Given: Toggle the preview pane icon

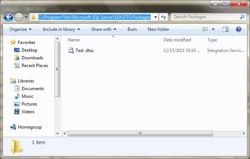Looking at the screenshot, I should 225,29.
